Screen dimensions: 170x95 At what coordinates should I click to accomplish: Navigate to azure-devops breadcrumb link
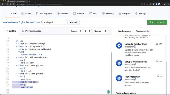[11, 22]
